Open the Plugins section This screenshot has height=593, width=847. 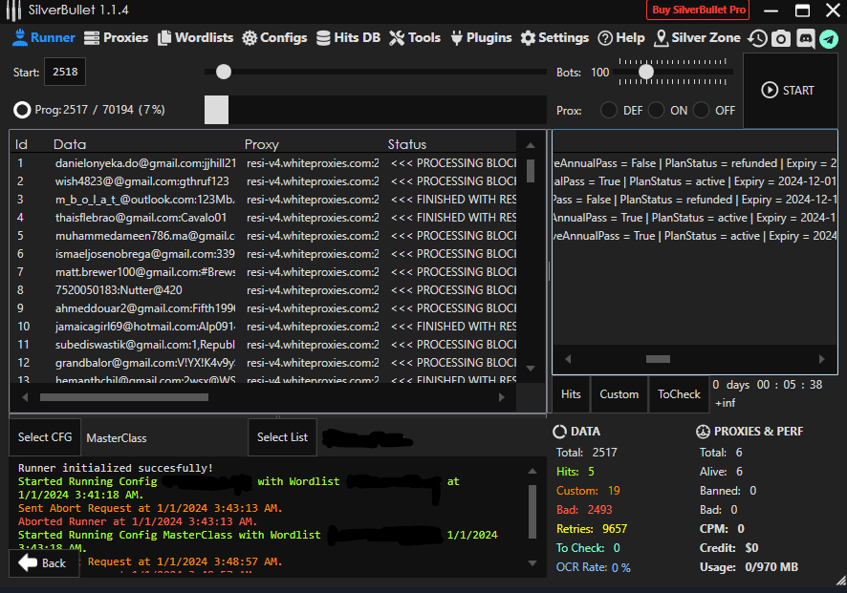(x=481, y=38)
